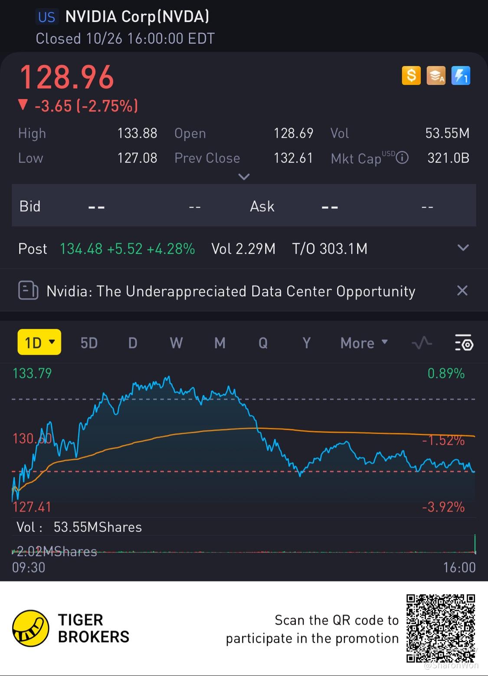Select the Y yearly chart tab
Image resolution: width=488 pixels, height=676 pixels.
(x=306, y=343)
